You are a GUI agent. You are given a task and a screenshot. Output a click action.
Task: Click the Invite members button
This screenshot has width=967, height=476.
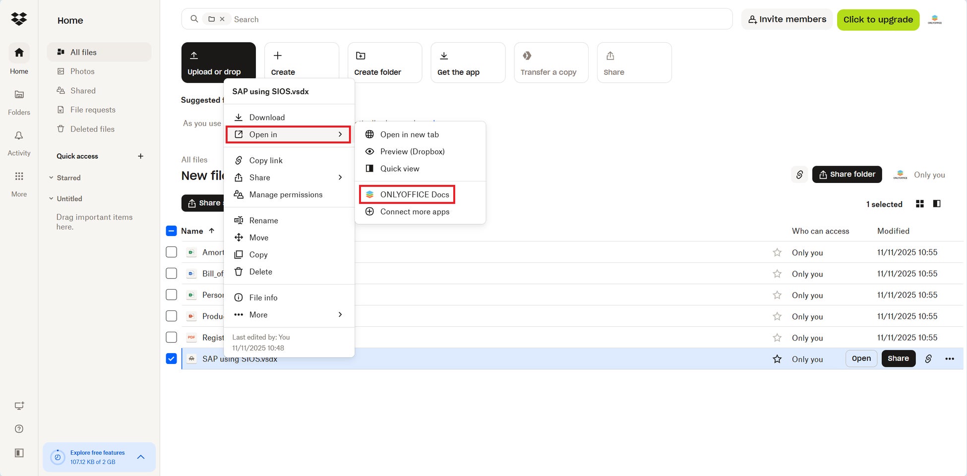[x=787, y=19]
